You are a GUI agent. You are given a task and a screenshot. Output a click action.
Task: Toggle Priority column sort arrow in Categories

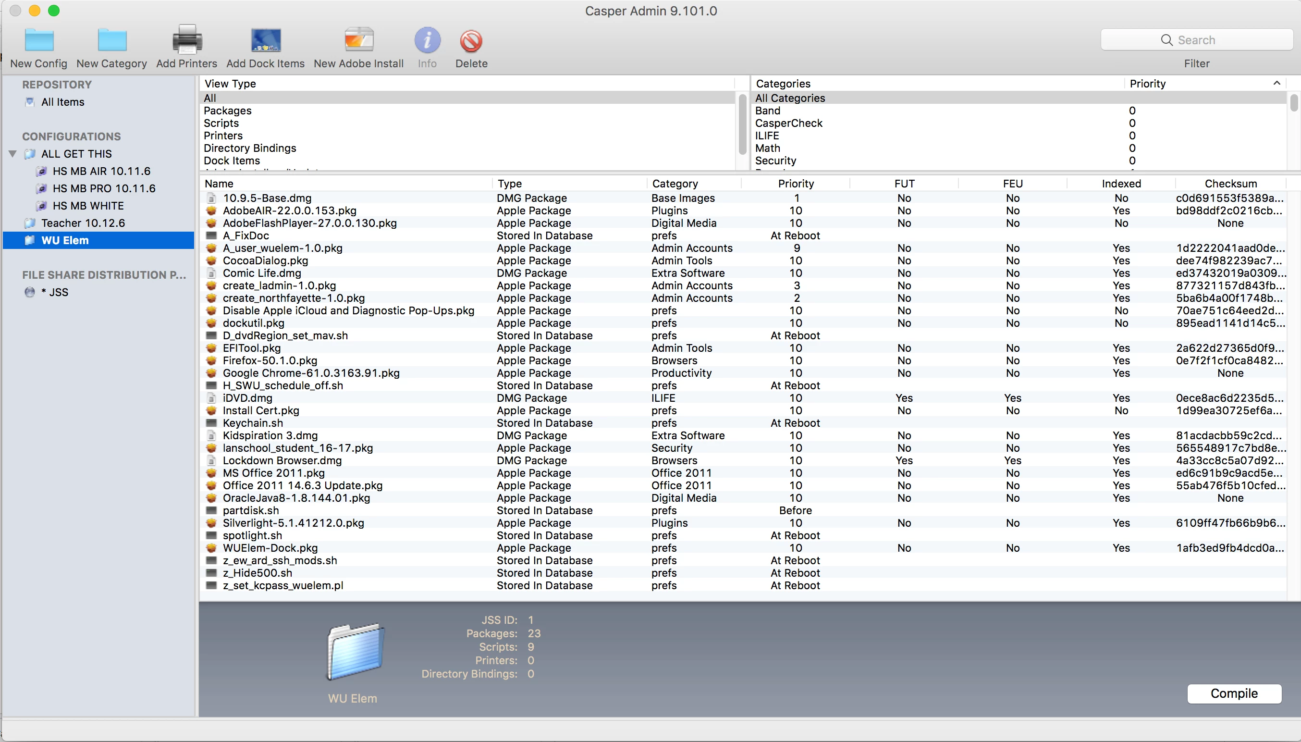click(x=1276, y=83)
